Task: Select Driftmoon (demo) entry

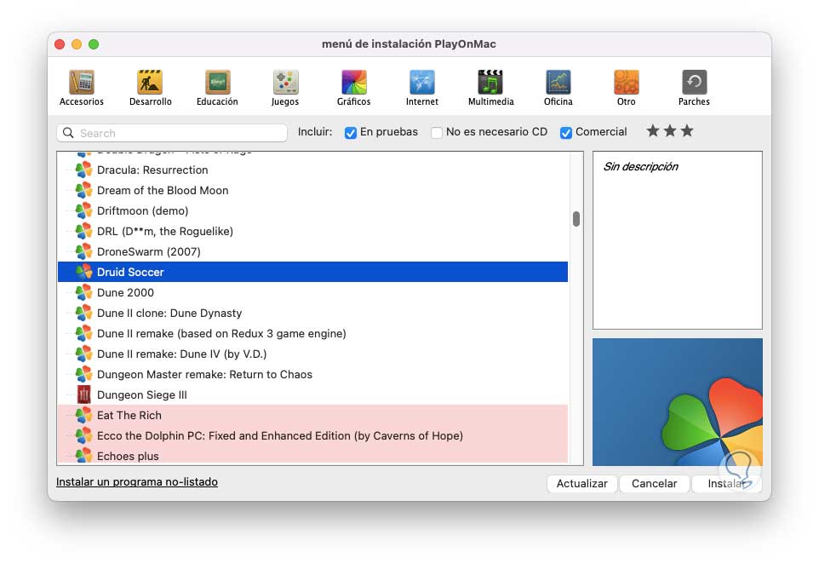Action: coord(312,210)
